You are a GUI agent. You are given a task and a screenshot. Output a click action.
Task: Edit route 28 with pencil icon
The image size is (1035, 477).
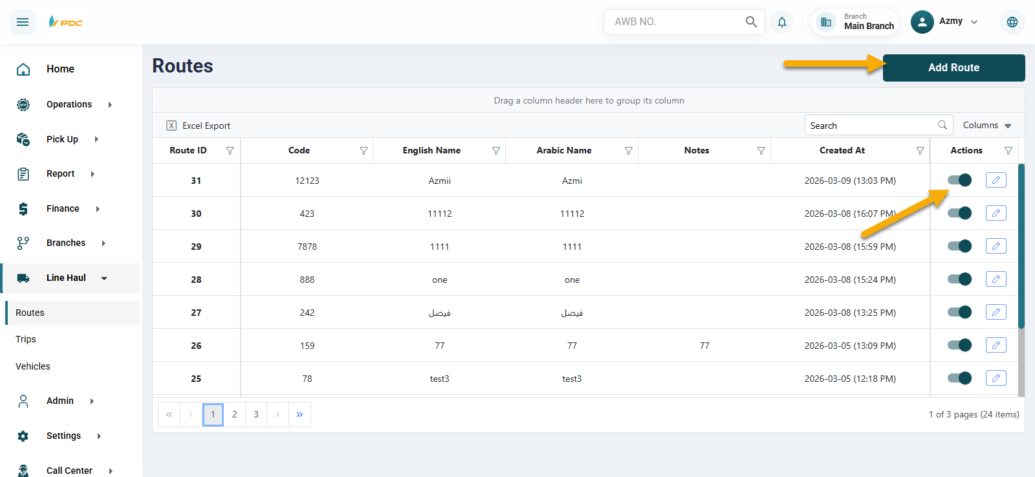coord(996,279)
